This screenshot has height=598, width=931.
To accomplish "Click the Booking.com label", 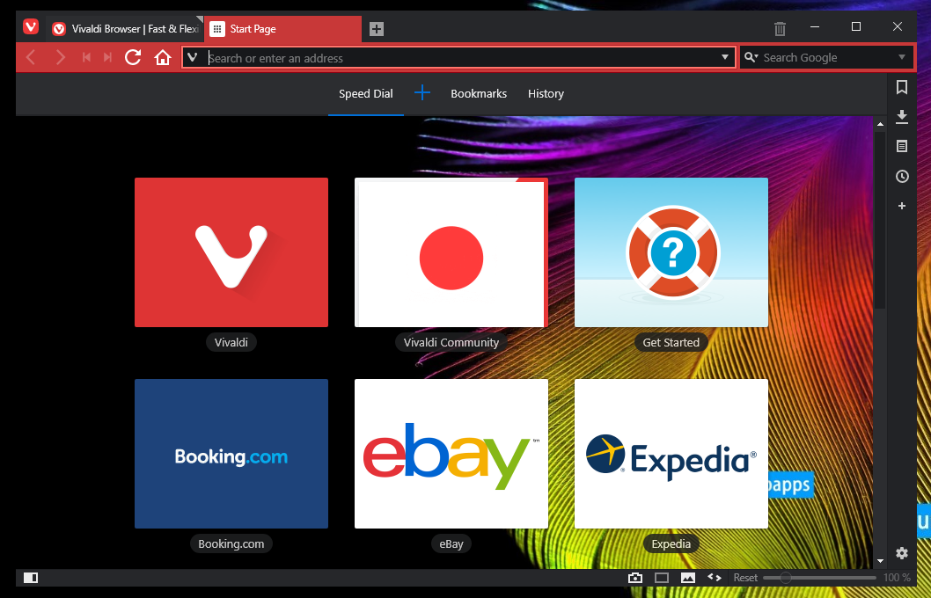I will pos(231,544).
